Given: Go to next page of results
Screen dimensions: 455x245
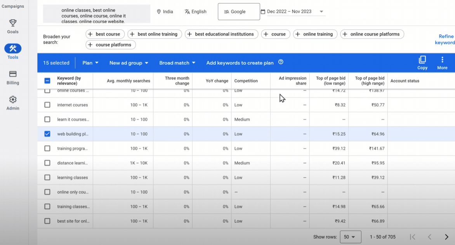Looking at the screenshot, I should (x=446, y=237).
